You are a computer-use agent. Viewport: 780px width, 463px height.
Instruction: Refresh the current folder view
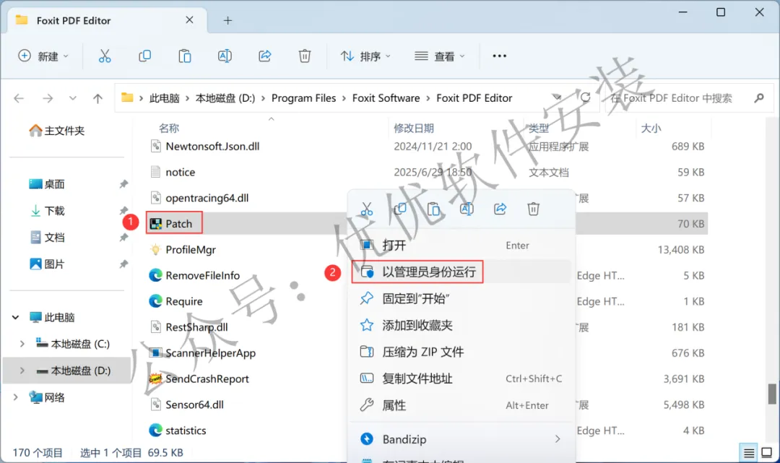[x=585, y=98]
